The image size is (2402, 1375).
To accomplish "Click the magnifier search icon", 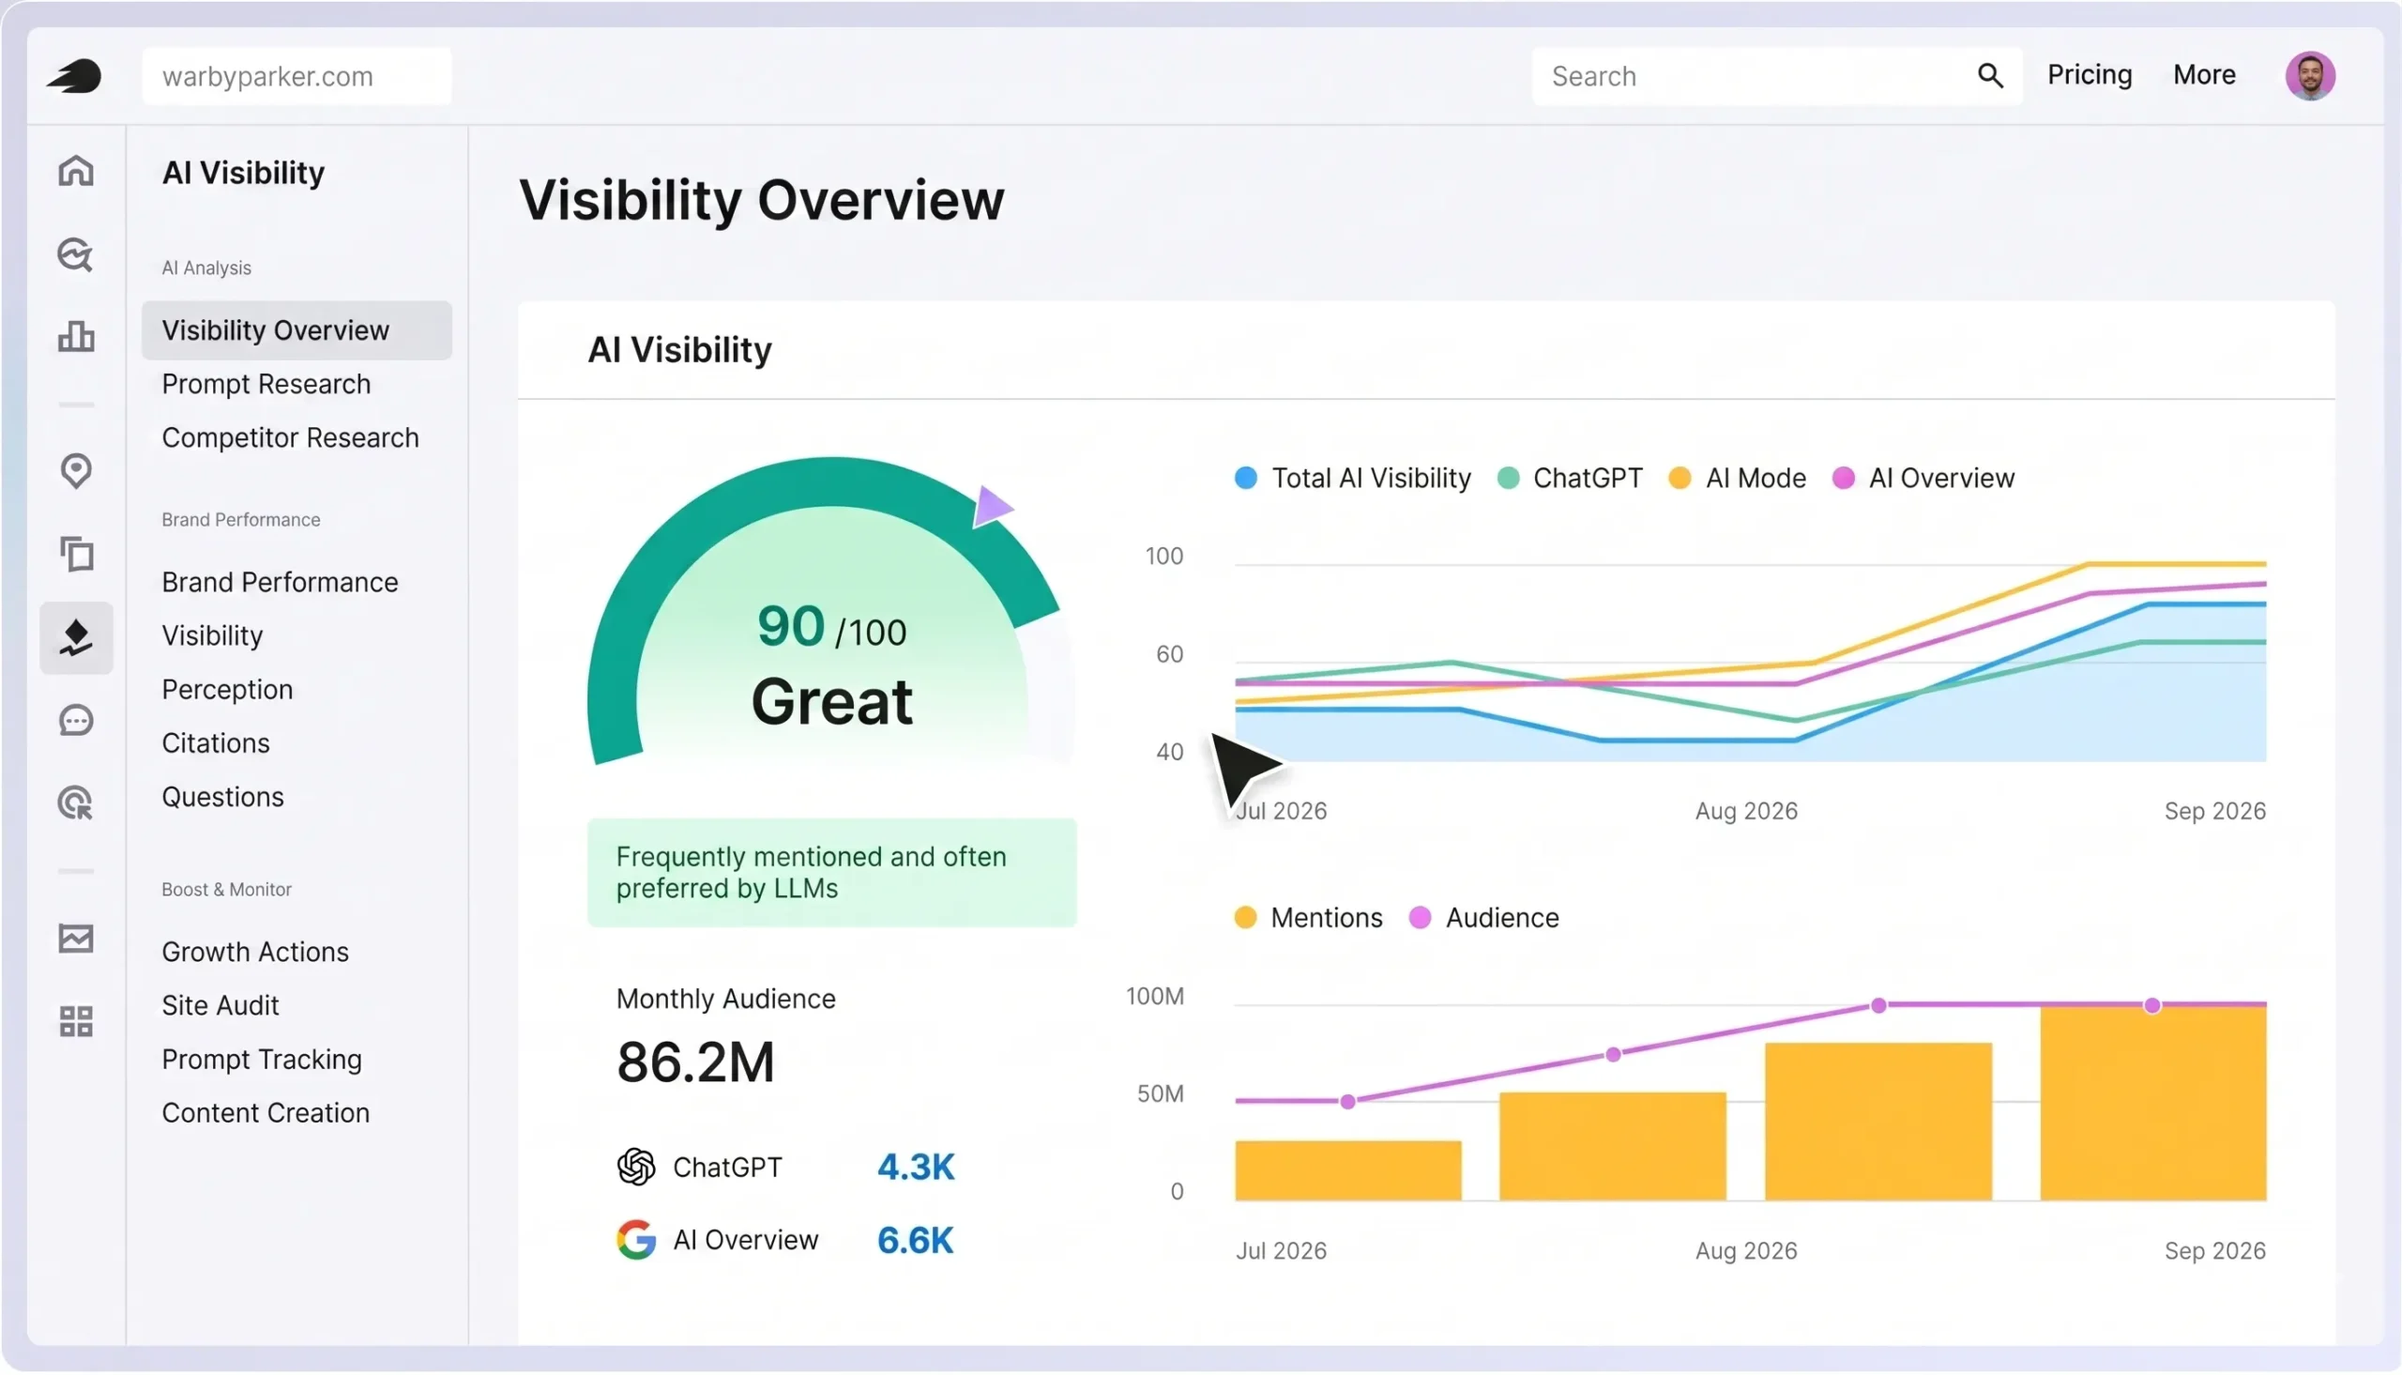I will click(1989, 75).
